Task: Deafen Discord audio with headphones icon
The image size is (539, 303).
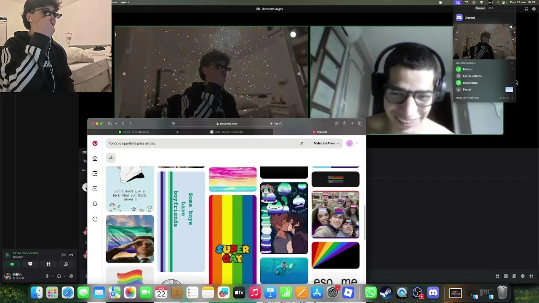Action: (59, 276)
